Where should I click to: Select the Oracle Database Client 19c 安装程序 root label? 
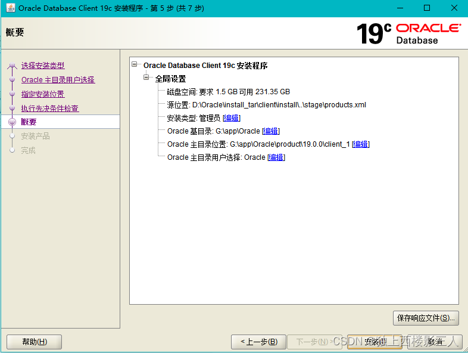(205, 66)
